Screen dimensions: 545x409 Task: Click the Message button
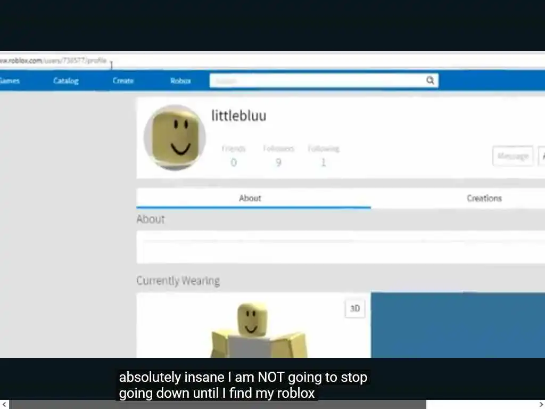pyautogui.click(x=513, y=156)
